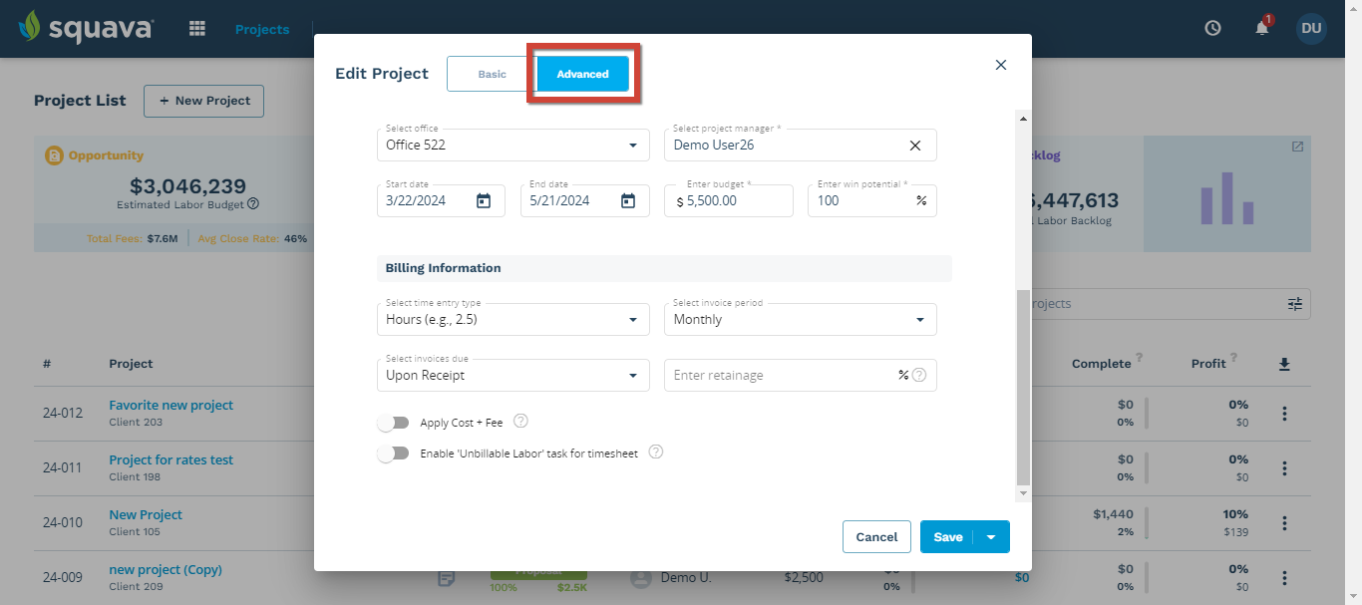Click the export download icon in table header
Viewport: 1362px width, 605px height.
(1284, 363)
